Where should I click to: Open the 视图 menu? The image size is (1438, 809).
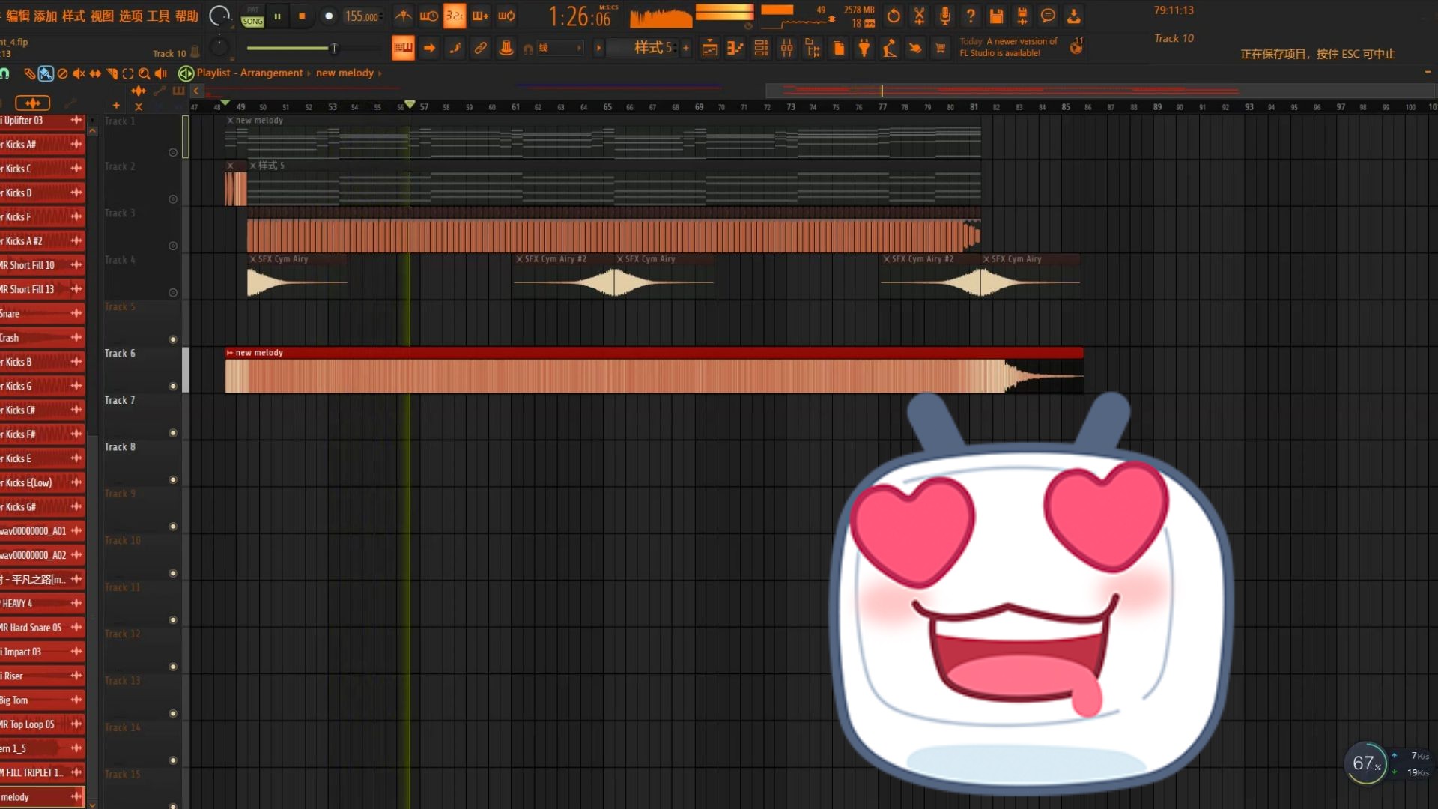(x=102, y=16)
